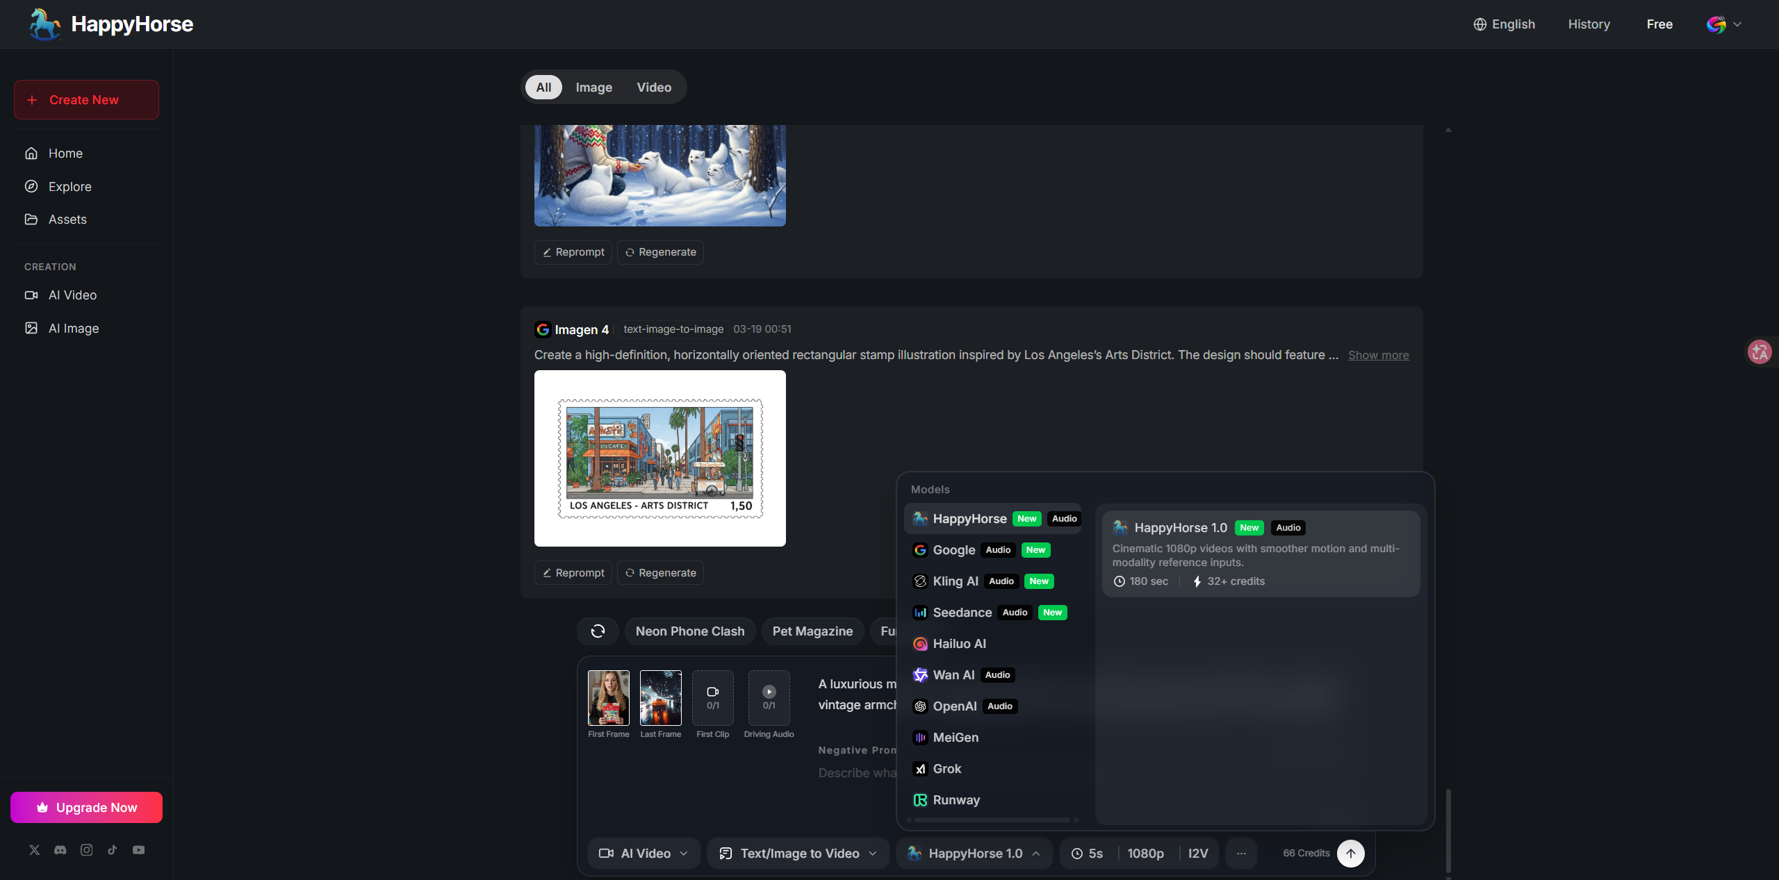Toggle the 5s duration setting

tap(1088, 853)
